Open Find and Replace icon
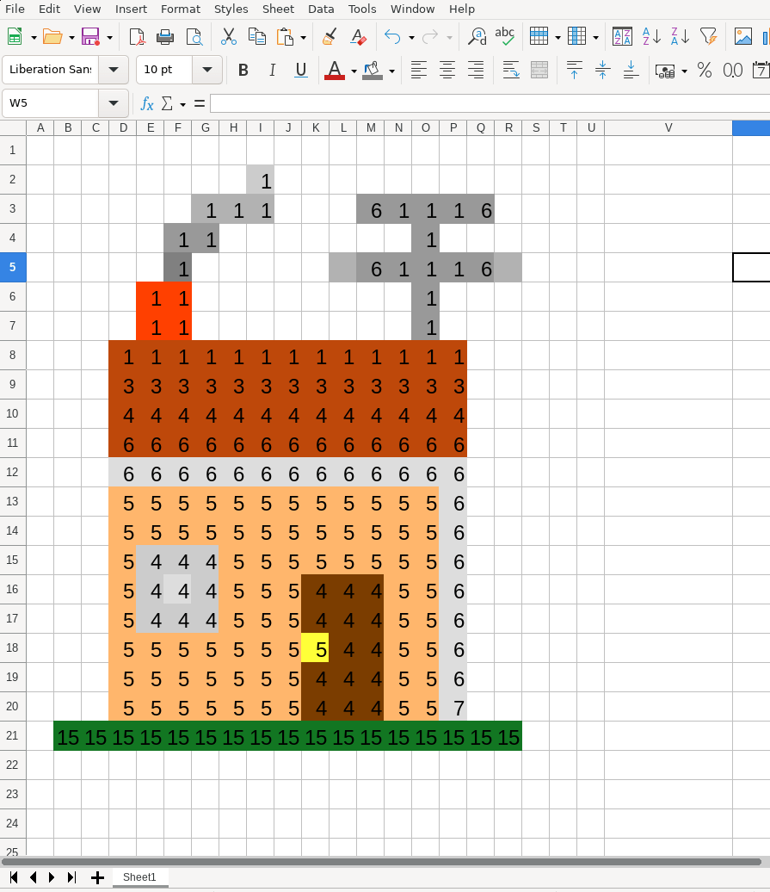Screen dimensions: 770x892 tap(477, 37)
